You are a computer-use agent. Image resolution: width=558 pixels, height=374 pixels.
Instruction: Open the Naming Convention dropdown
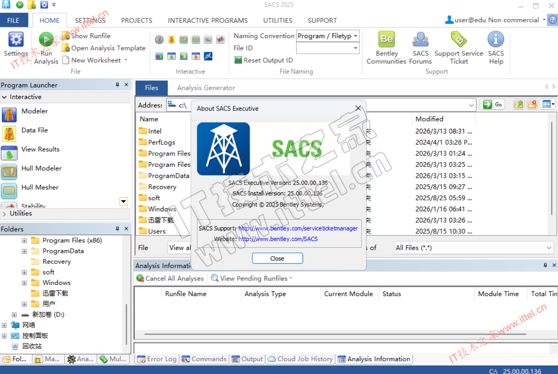click(355, 36)
